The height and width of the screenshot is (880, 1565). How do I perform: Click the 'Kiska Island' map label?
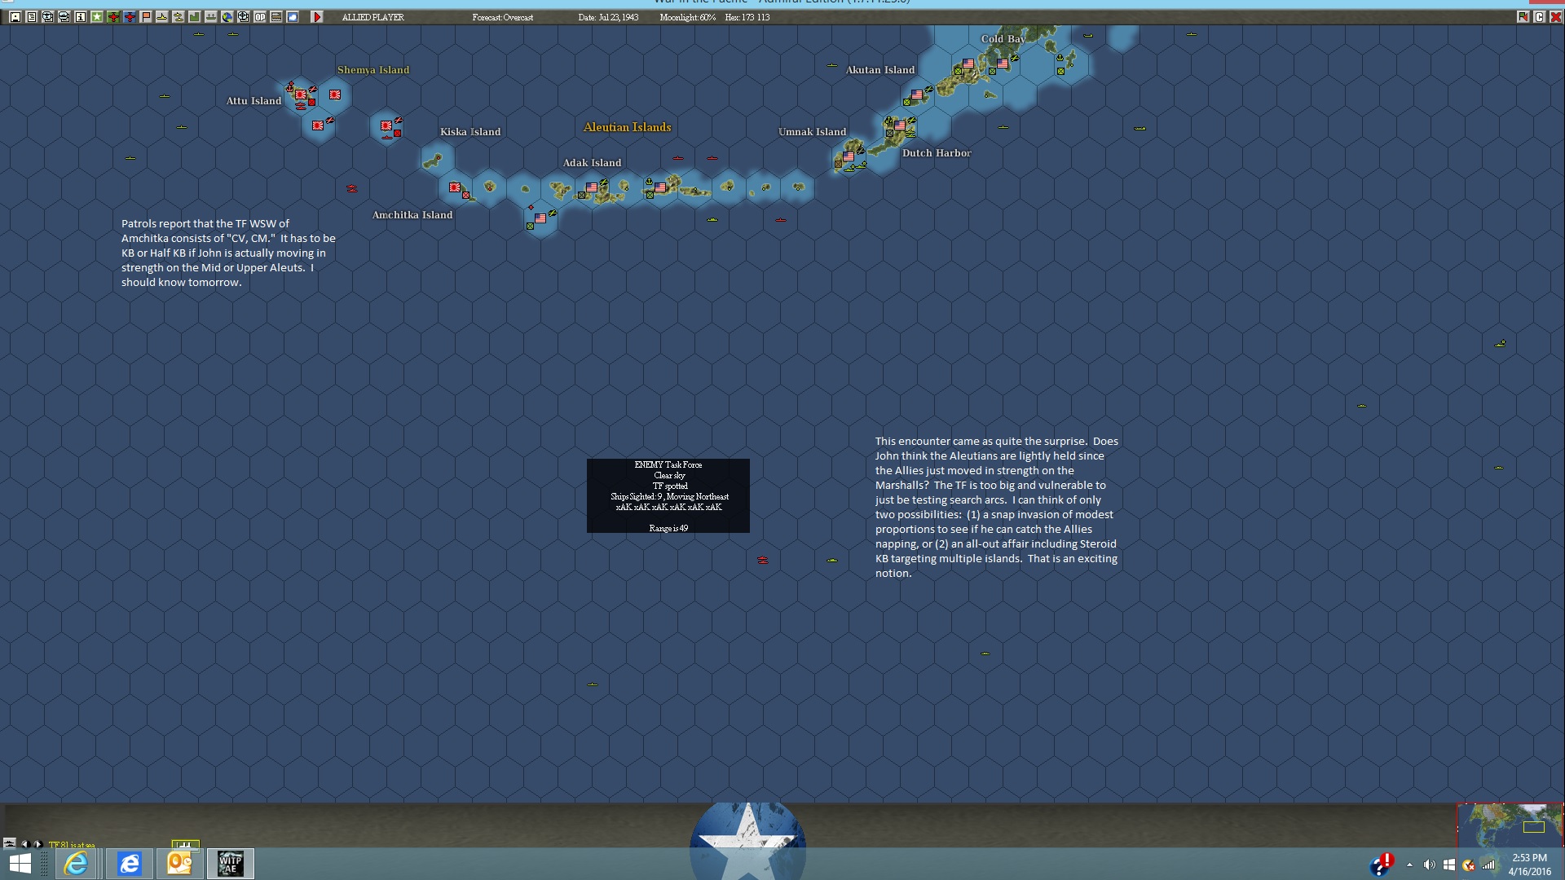[470, 132]
